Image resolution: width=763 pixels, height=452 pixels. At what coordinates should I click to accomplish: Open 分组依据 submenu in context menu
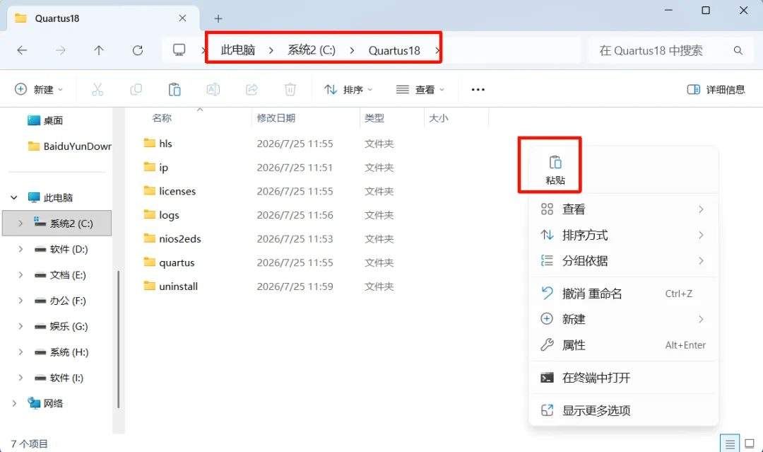pyautogui.click(x=623, y=261)
